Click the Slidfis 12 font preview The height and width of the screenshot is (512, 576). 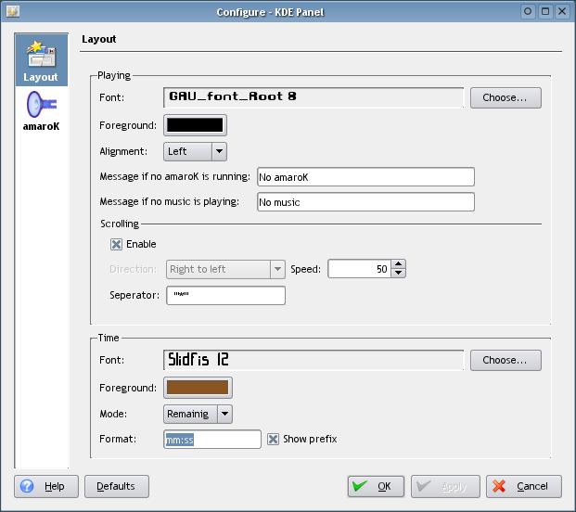pos(314,360)
